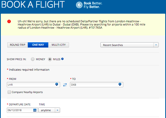This screenshot has width=166, height=118.
Task: Open the departure date calendar picker
Action: (x=35, y=110)
